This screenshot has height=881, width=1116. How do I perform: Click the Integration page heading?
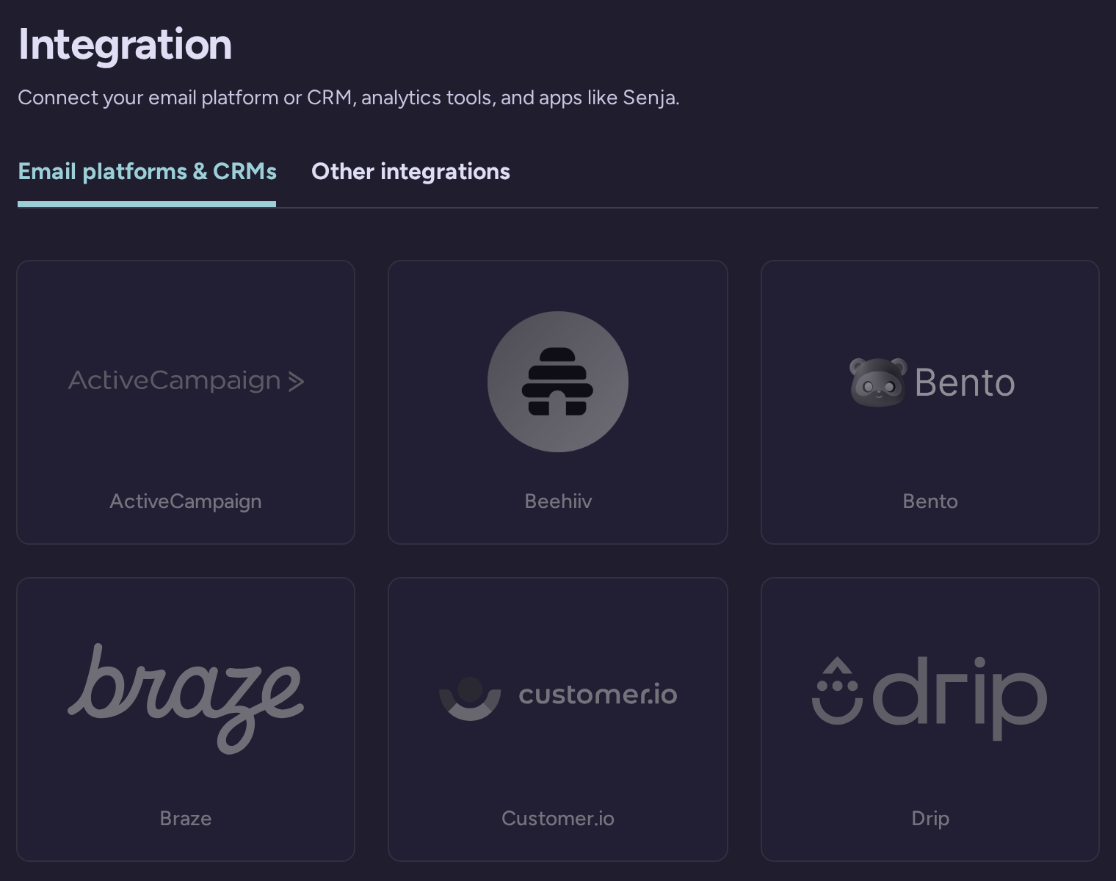(125, 45)
